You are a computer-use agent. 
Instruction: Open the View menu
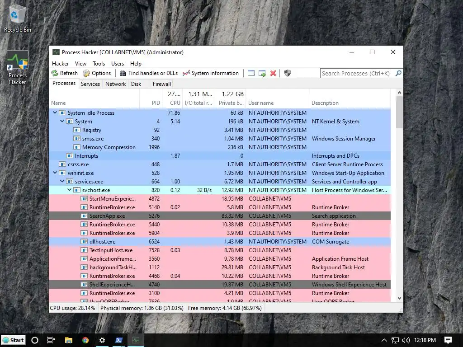pos(80,64)
